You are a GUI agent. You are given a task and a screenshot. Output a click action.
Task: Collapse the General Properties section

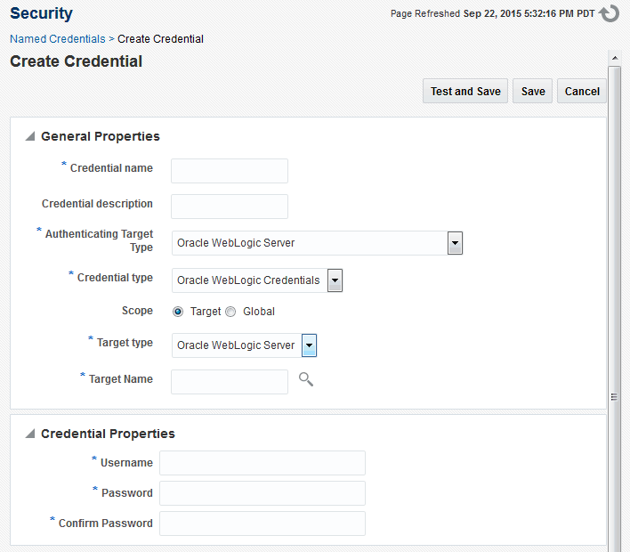30,136
